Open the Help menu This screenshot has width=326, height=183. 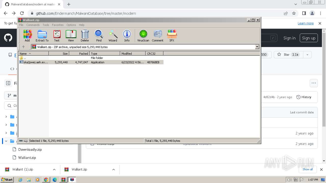[x=81, y=25]
